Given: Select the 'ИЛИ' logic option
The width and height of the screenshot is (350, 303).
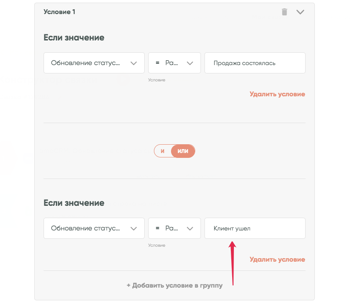Looking at the screenshot, I should [x=183, y=151].
